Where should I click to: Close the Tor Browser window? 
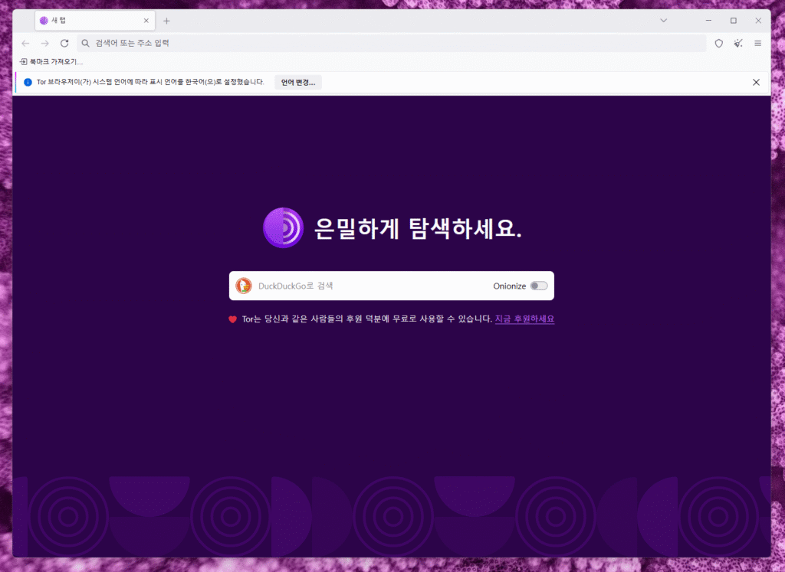(x=758, y=21)
